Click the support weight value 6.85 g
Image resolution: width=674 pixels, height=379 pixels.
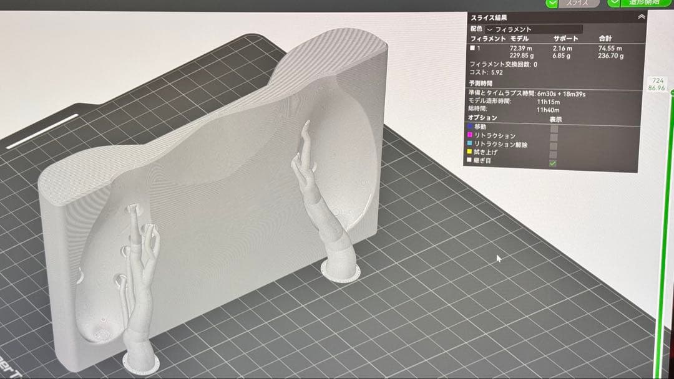[x=562, y=56]
